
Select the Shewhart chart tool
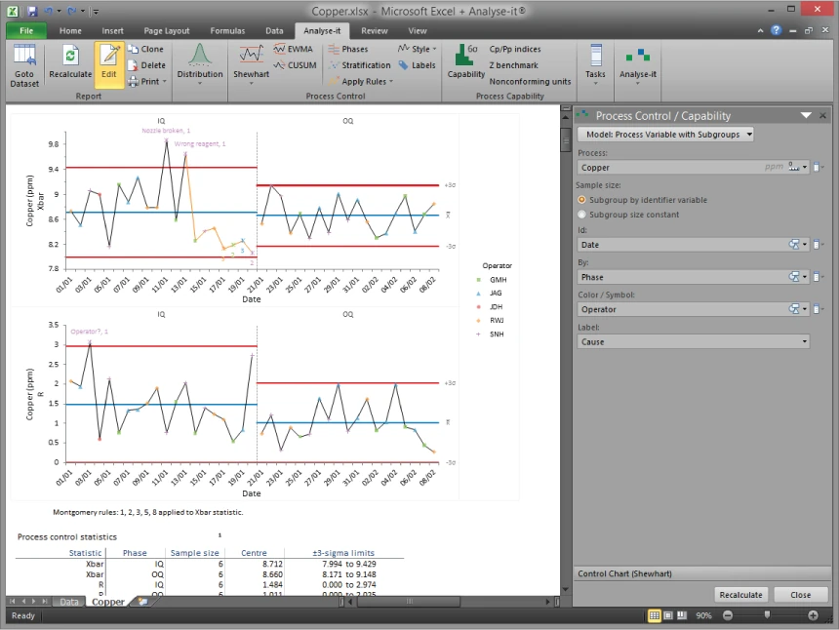[x=251, y=68]
